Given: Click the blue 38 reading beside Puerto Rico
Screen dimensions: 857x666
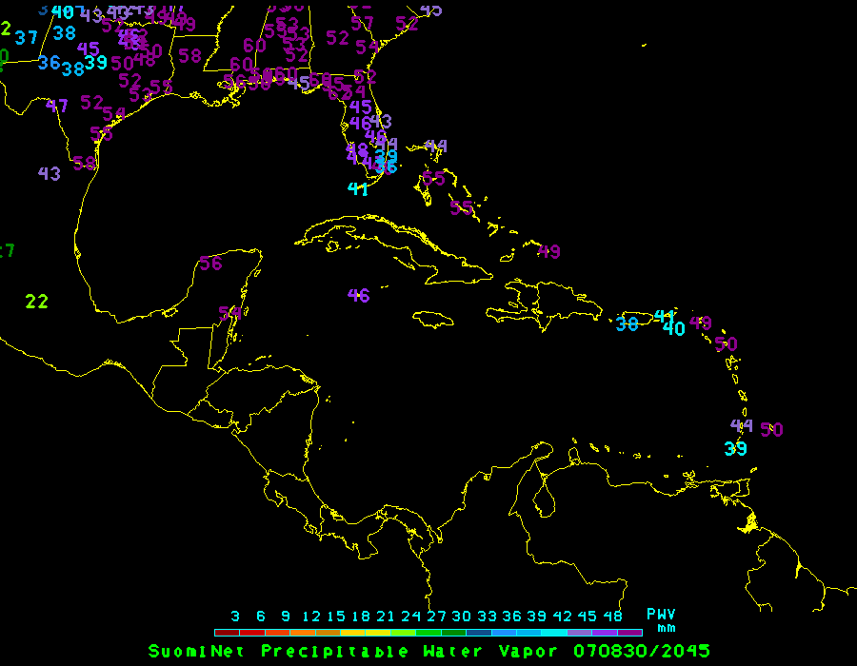Looking at the screenshot, I should [627, 323].
